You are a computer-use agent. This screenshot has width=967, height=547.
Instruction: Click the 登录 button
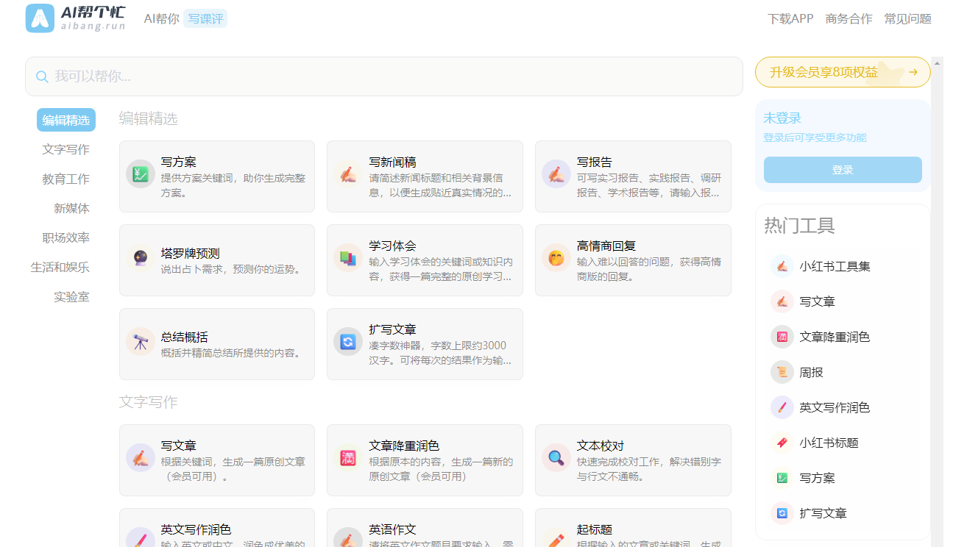pyautogui.click(x=843, y=170)
